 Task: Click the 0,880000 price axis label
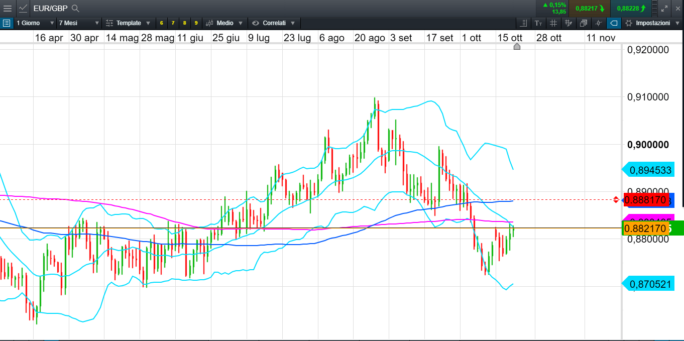648,239
